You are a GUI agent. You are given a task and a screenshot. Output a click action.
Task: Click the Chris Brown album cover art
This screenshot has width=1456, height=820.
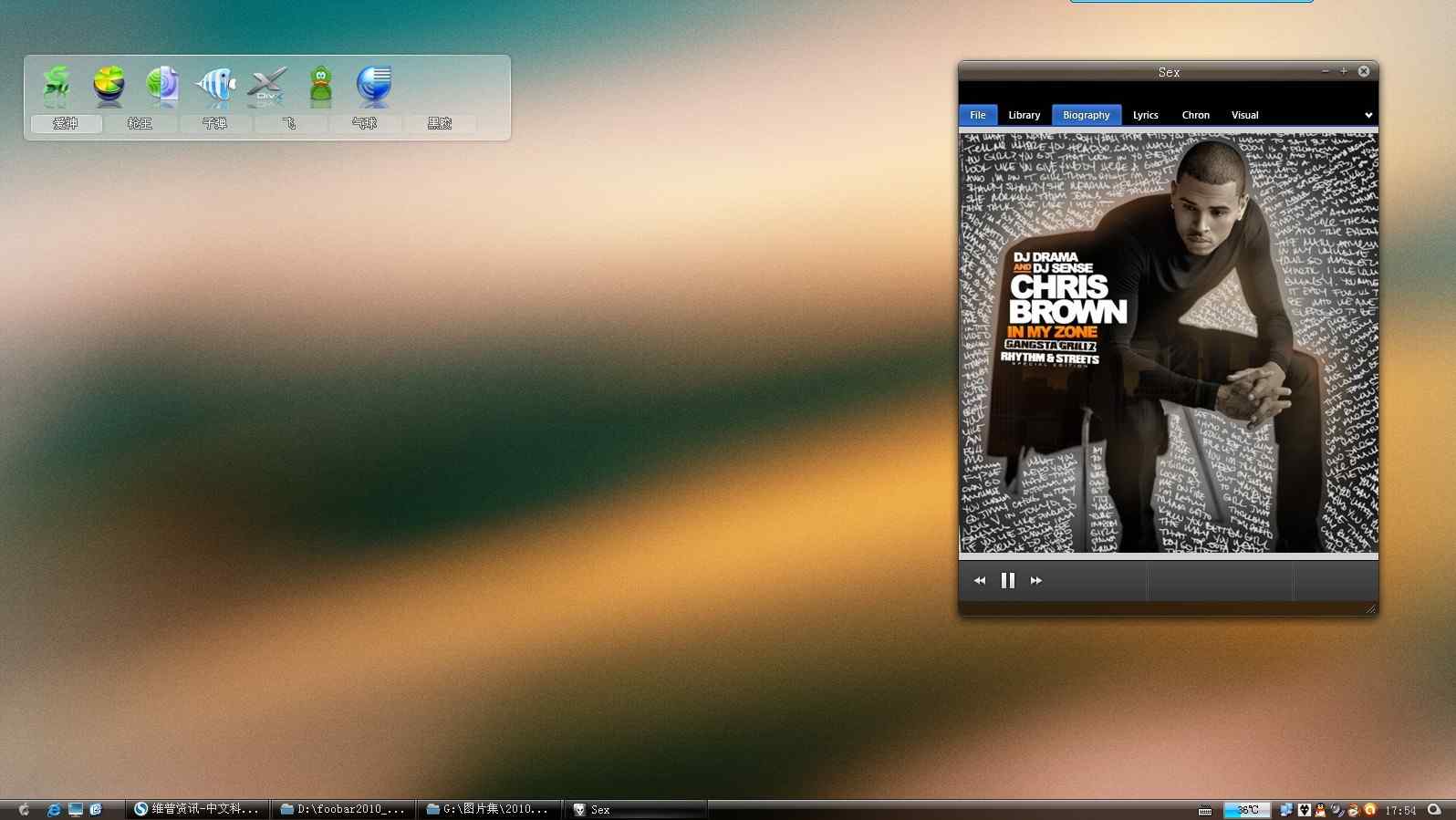[1169, 343]
